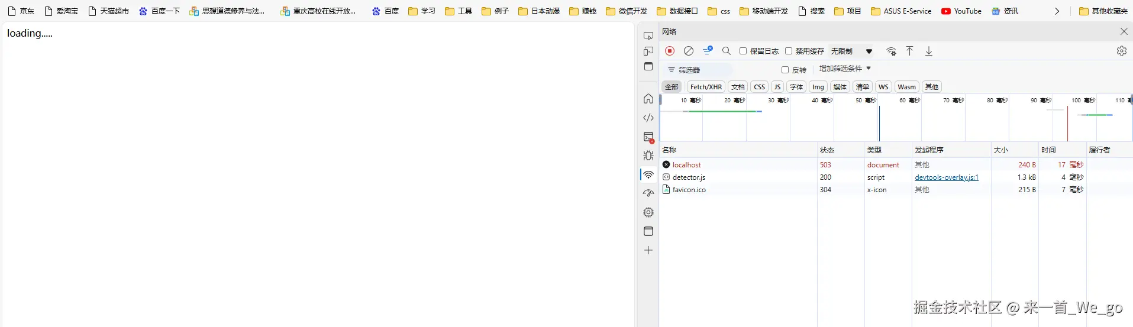Screen dimensions: 1133x327
Task: Select the localhost failed request row
Action: coord(896,165)
